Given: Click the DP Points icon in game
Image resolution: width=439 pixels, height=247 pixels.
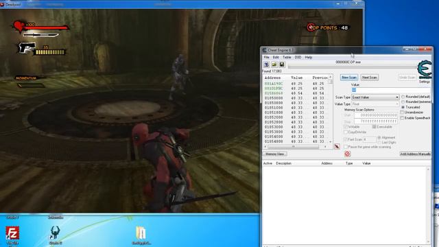Looking at the screenshot, I should [311, 27].
